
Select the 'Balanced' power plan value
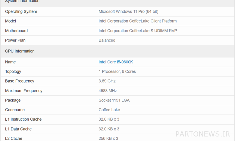pos(107,40)
